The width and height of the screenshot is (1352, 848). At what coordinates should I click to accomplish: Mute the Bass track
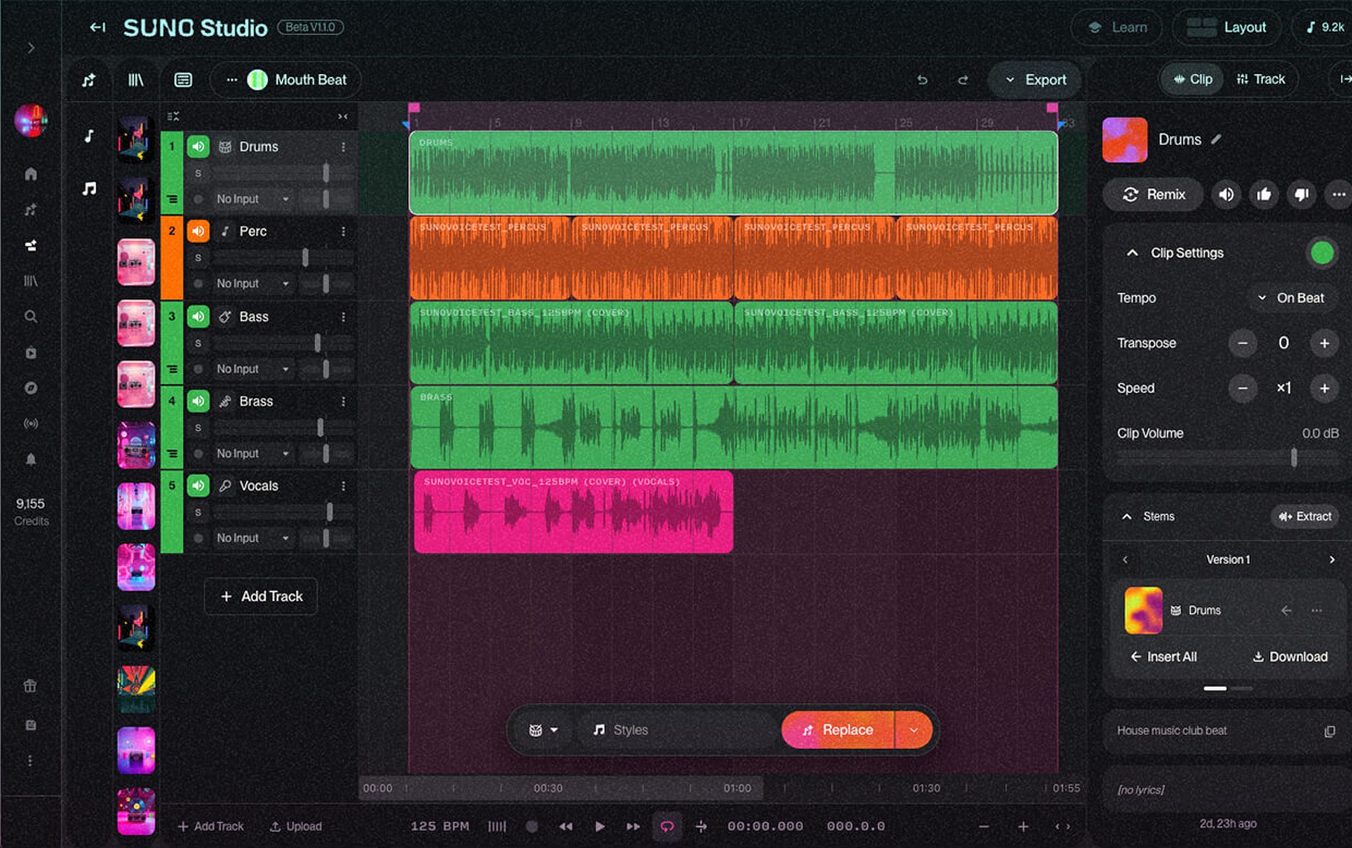point(198,316)
